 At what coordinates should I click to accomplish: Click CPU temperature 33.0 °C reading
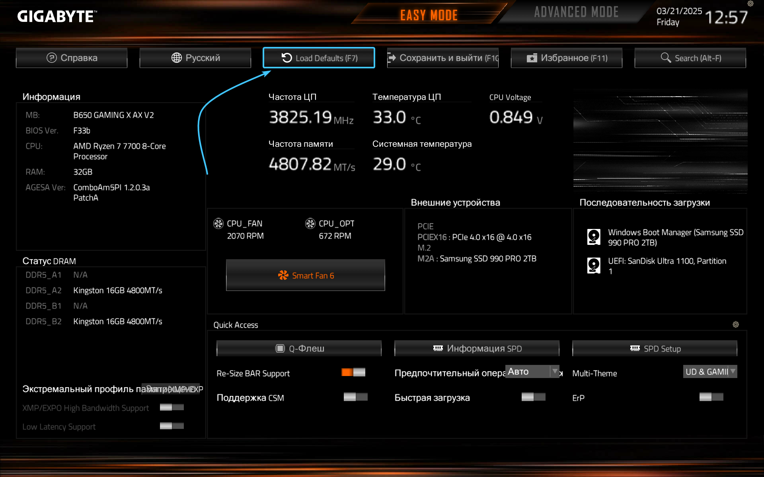coord(397,118)
